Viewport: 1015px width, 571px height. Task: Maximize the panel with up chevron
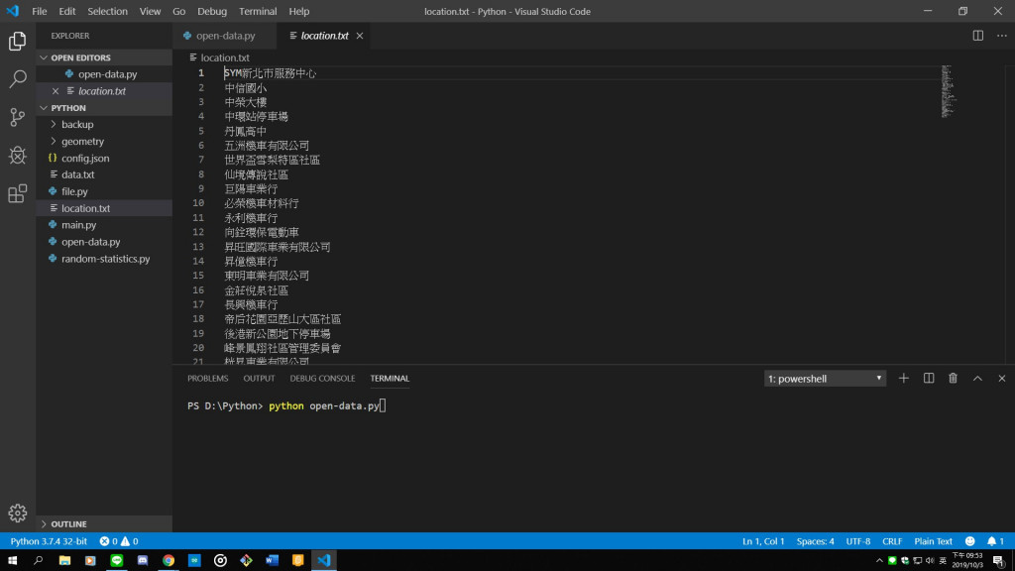click(977, 378)
